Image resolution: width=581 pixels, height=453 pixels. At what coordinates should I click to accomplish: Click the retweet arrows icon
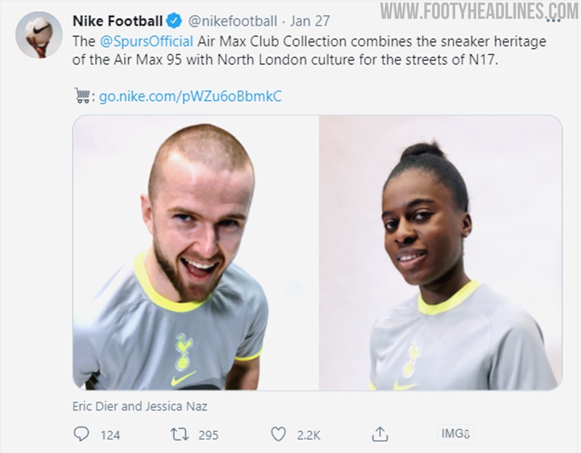tap(179, 434)
